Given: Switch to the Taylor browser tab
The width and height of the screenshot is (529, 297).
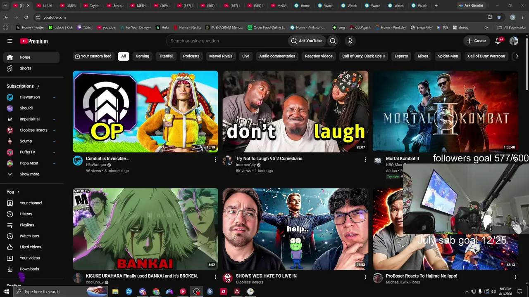Looking at the screenshot, I should coord(92,6).
